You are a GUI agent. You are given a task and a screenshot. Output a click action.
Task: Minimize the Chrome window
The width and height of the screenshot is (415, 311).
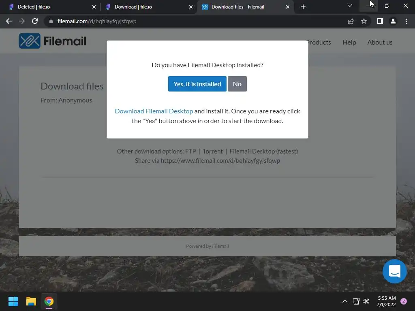[x=368, y=6]
